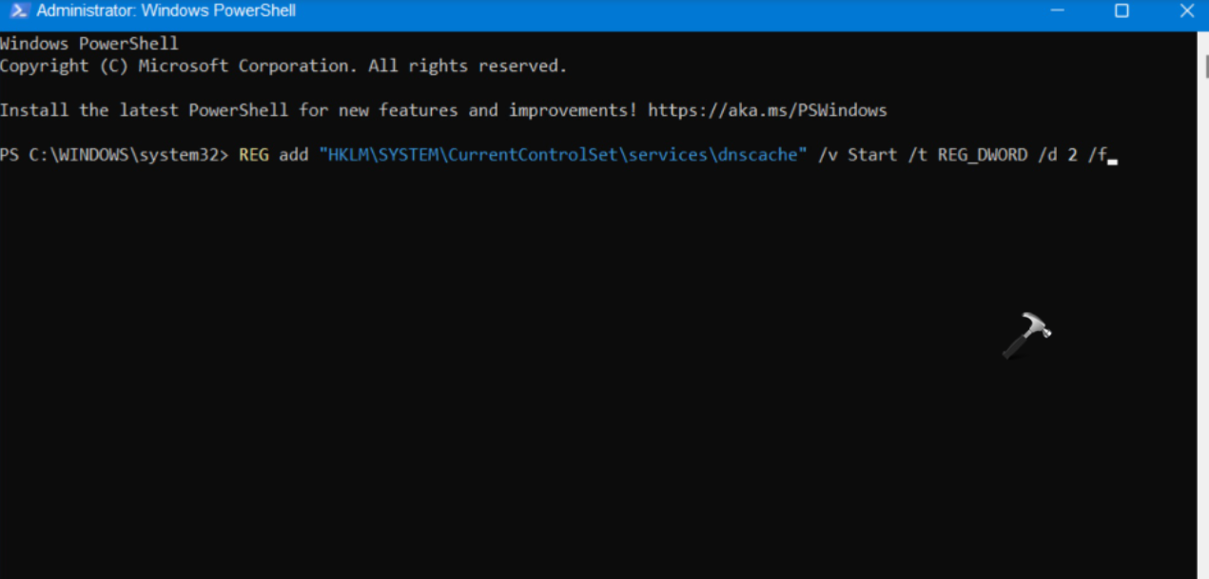Place cursor at the blinking command-line caret
The width and height of the screenshot is (1209, 579).
tap(1113, 157)
